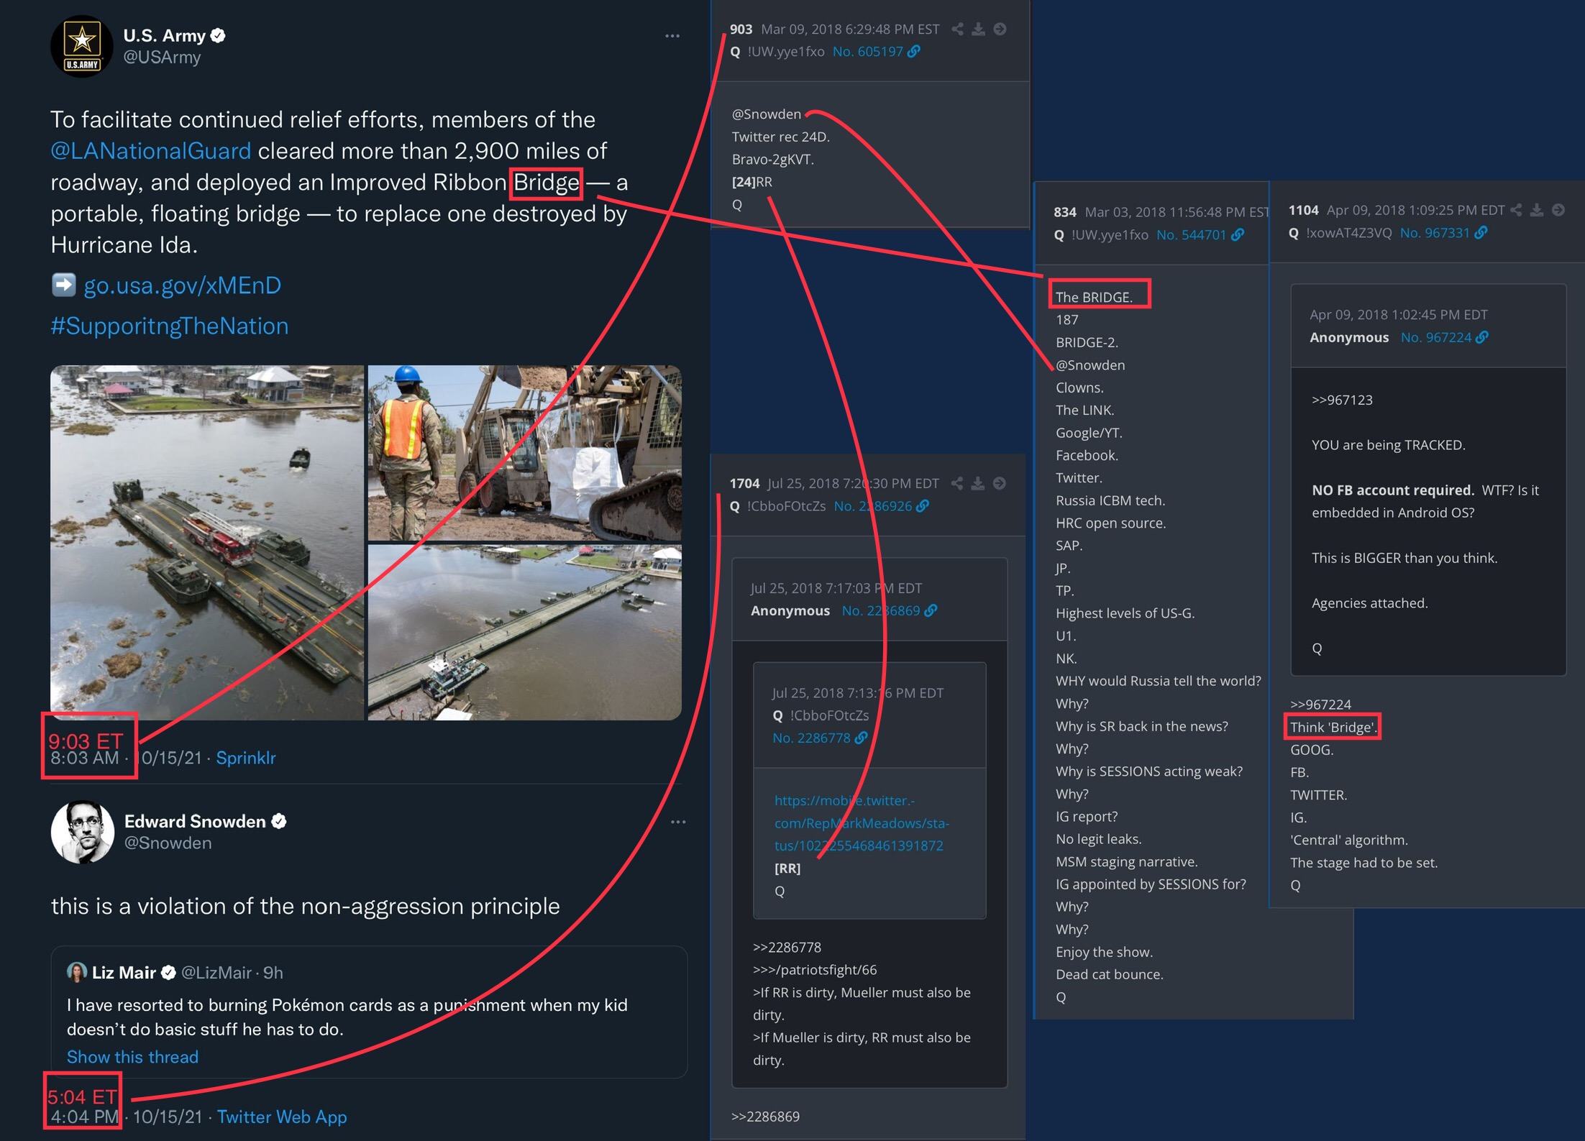Viewport: 1585px width, 1141px height.
Task: Click the @USArmy handle
Action: pyautogui.click(x=162, y=57)
